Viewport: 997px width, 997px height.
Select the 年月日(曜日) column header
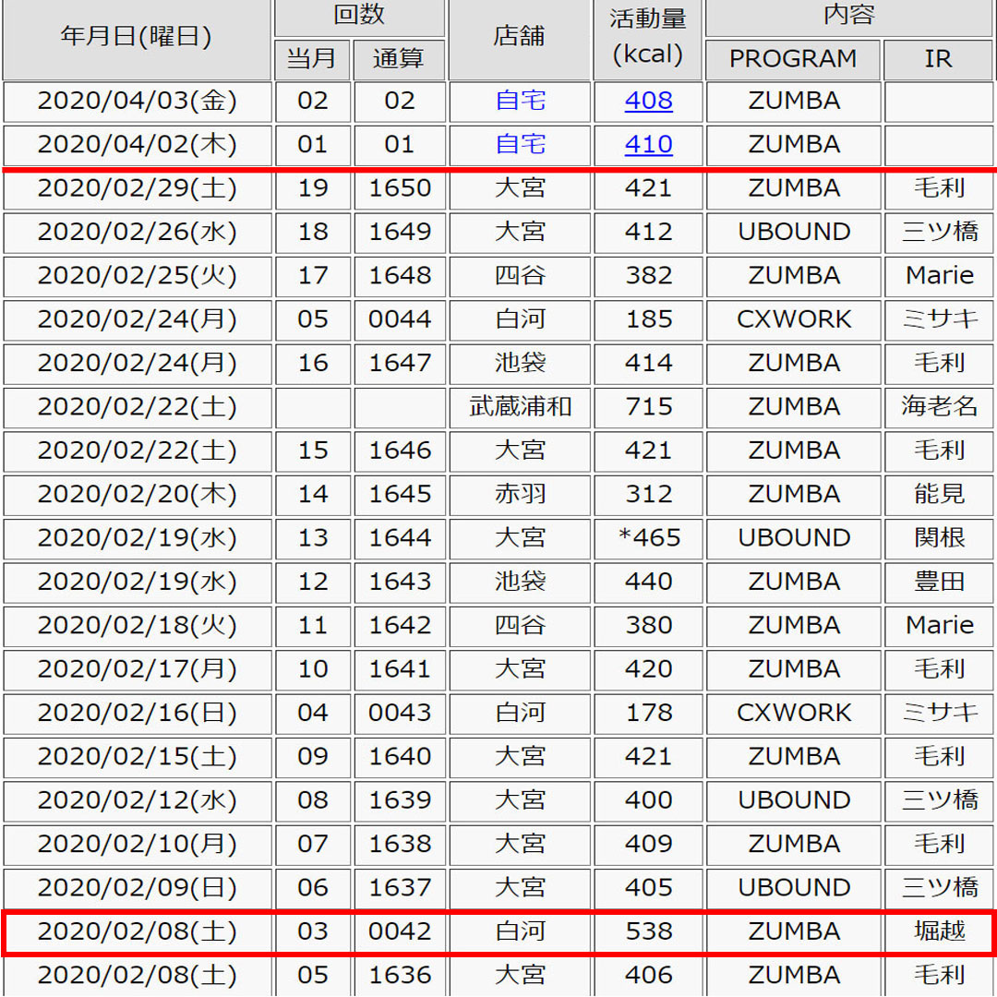pyautogui.click(x=137, y=38)
